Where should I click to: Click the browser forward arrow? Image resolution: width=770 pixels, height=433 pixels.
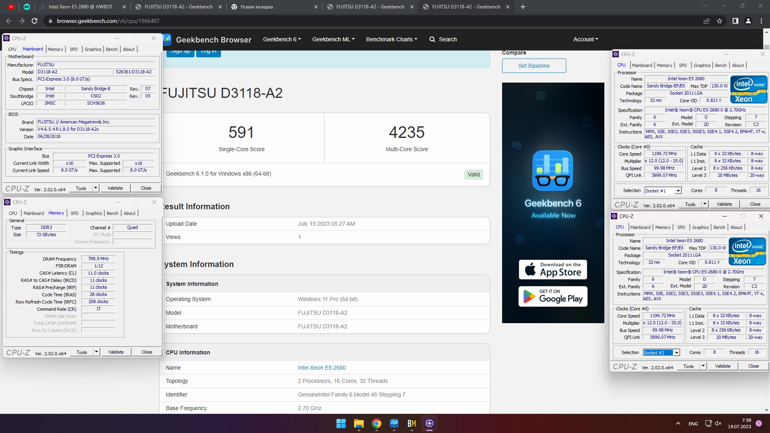pyautogui.click(x=21, y=21)
